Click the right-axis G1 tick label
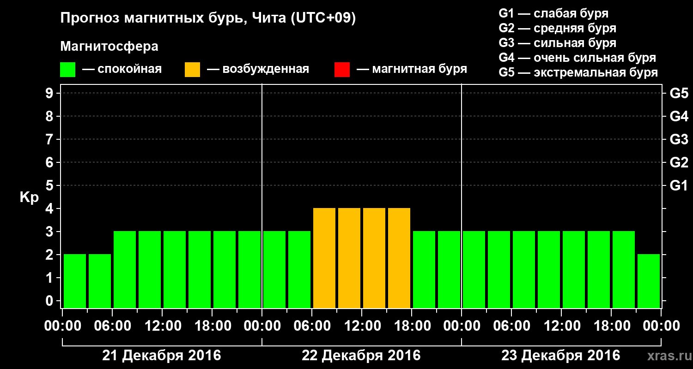This screenshot has height=369, width=693. pos(679,185)
